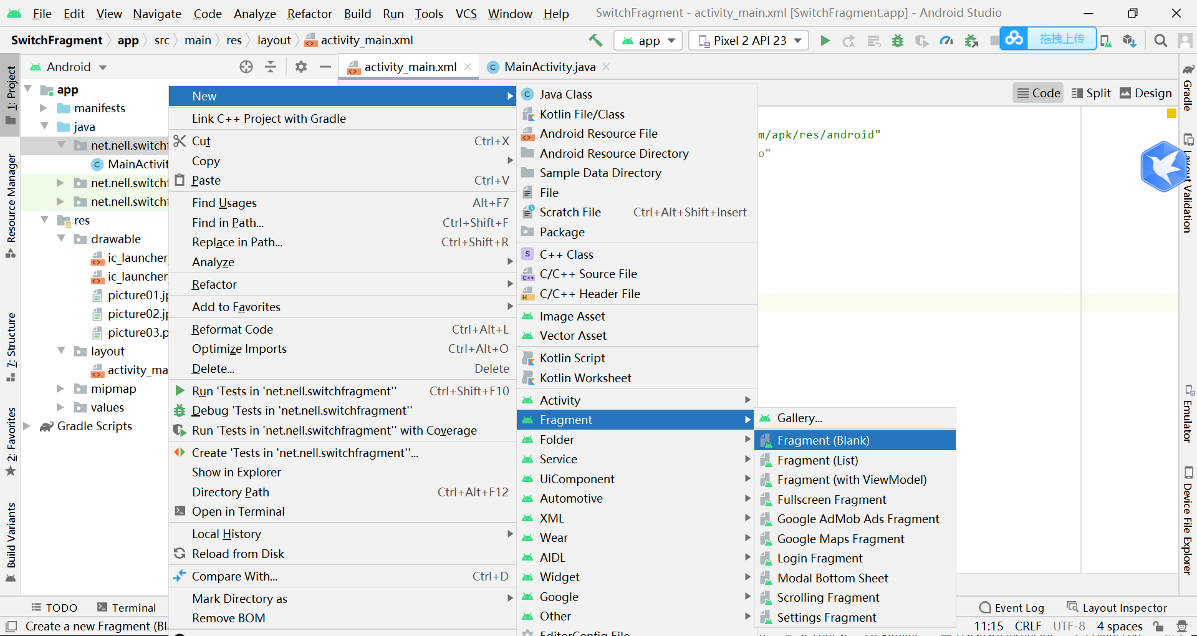Viewport: 1197px width, 636px height.
Task: Click the yellow warning indicator square
Action: (1171, 113)
